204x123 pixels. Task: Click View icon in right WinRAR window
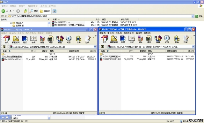132,39
